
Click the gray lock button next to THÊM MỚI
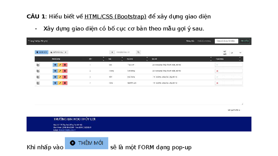point(59,52)
